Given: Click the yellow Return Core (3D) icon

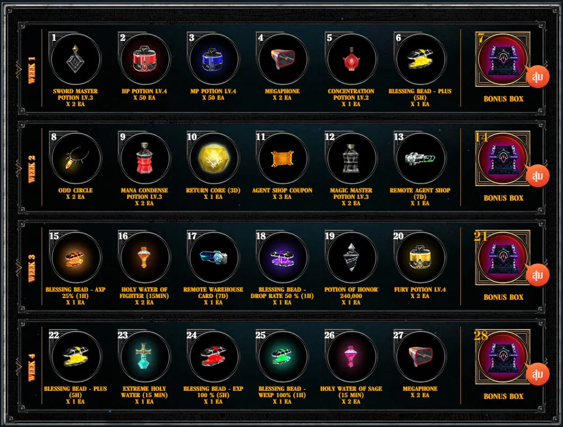Looking at the screenshot, I should coord(213,159).
